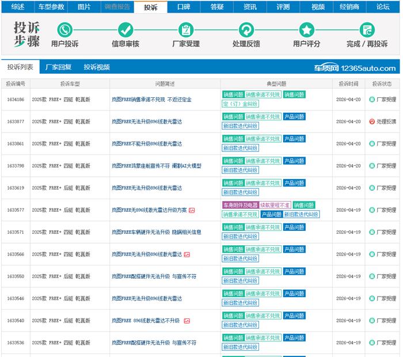
Task: Click the 用户评分 star step icon
Action: 306,31
